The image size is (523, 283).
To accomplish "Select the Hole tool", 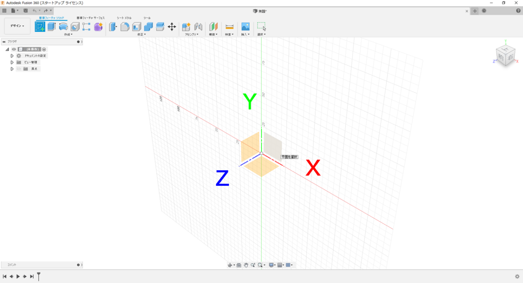I will click(75, 27).
